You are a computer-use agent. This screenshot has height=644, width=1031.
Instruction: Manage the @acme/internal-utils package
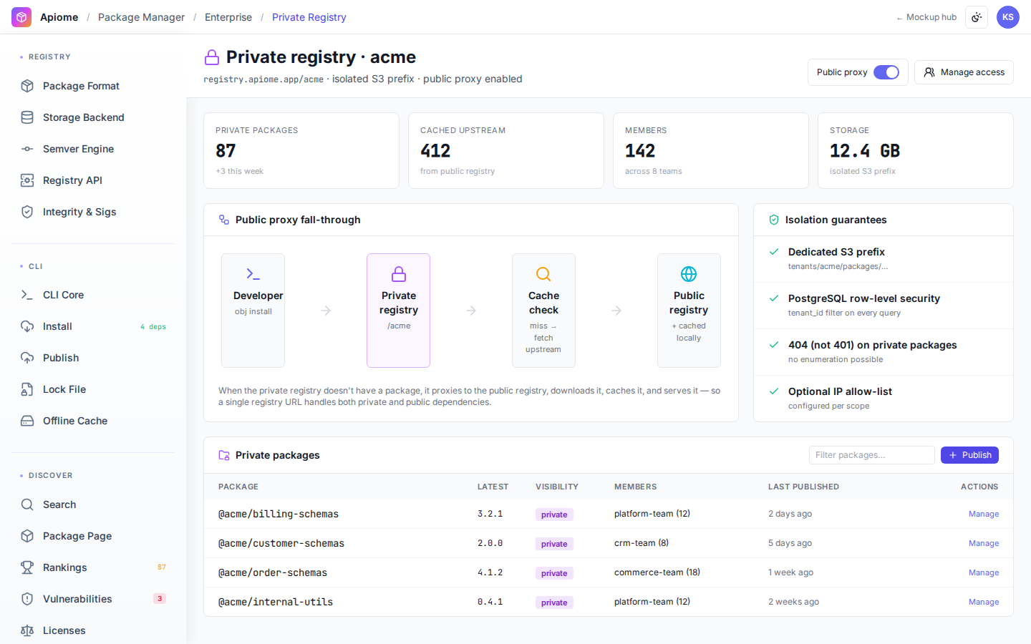[x=984, y=602]
